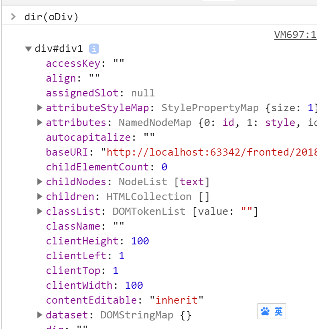The width and height of the screenshot is (317, 329).
Task: Expand the classList DOMTokenList entry
Action: [40, 211]
